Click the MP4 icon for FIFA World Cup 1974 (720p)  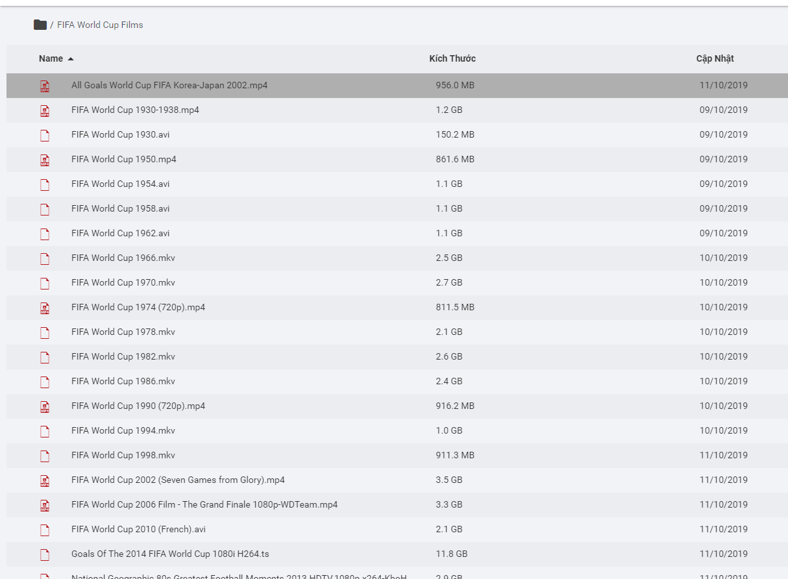[45, 308]
